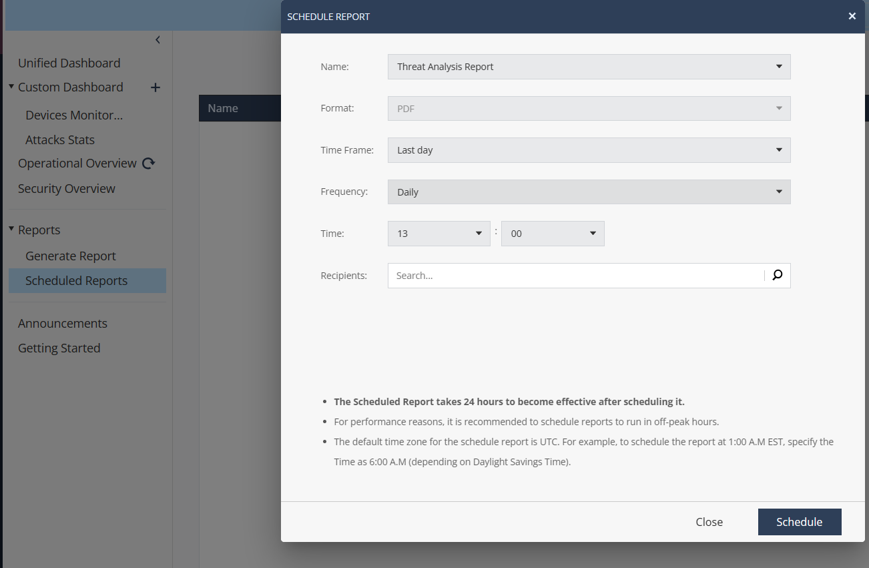Open the Time Frame dropdown
The image size is (869, 568).
[x=589, y=150]
